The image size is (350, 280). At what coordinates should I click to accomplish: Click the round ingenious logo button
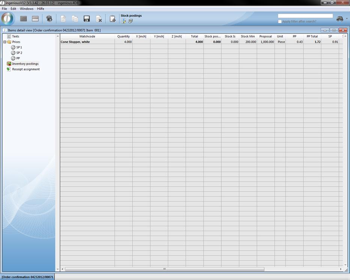[x=8, y=18]
